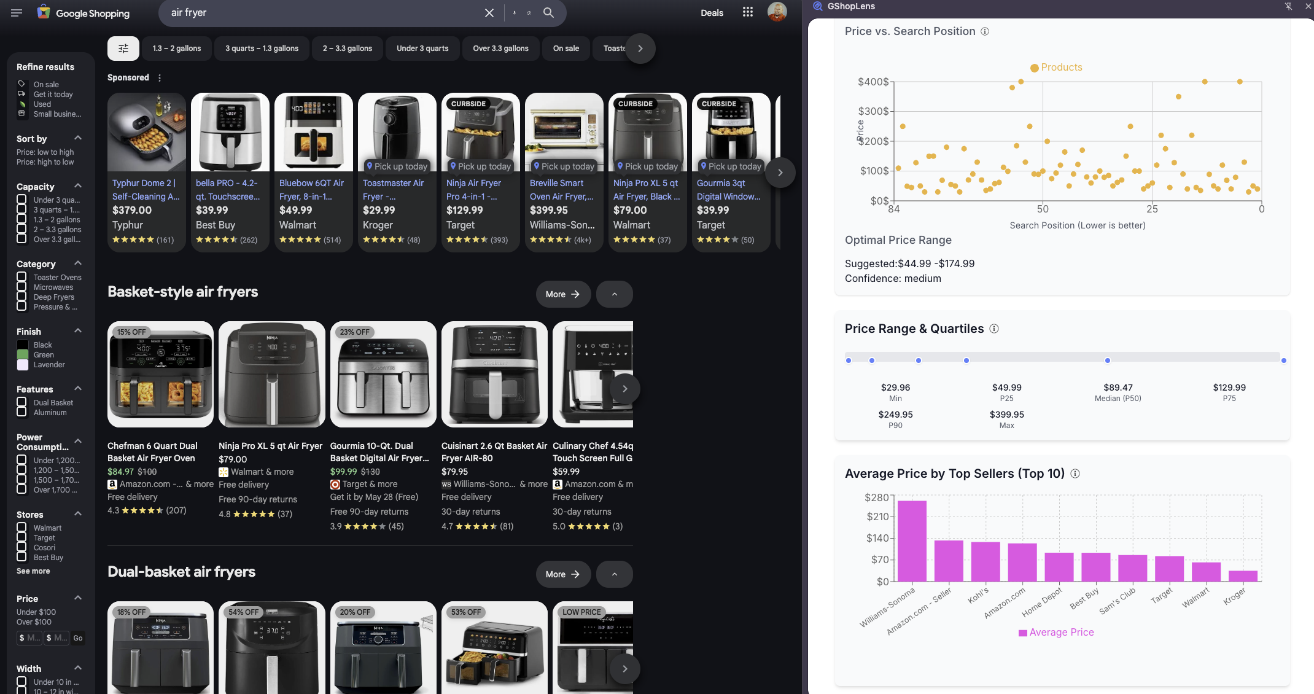
Task: Open the hamburger main menu
Action: click(x=17, y=12)
